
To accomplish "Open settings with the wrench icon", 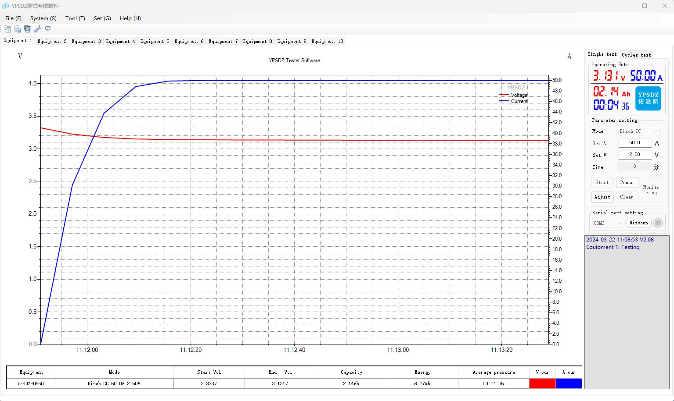I will click(38, 29).
